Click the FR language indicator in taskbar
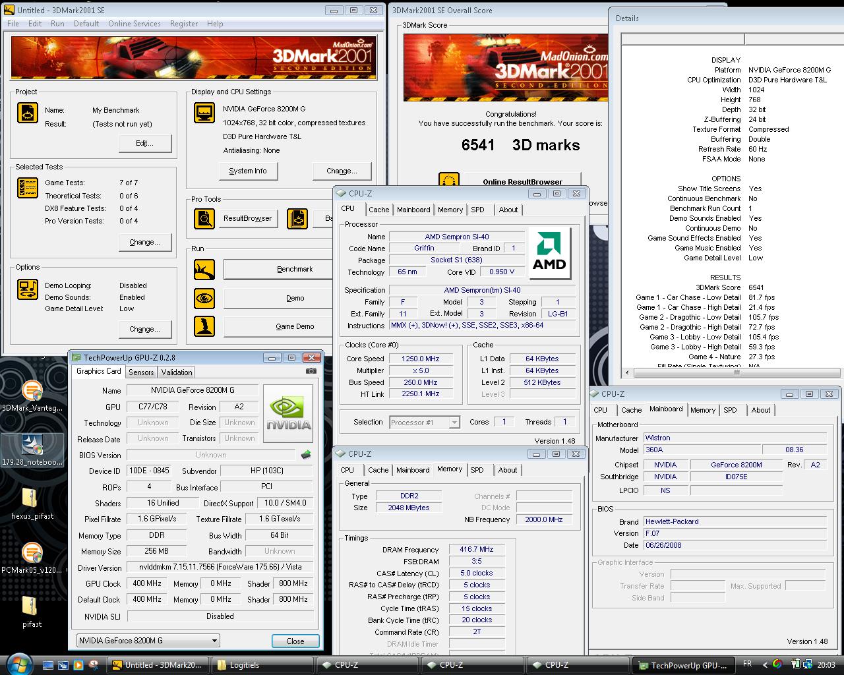Viewport: 844px width, 675px height. point(747,664)
